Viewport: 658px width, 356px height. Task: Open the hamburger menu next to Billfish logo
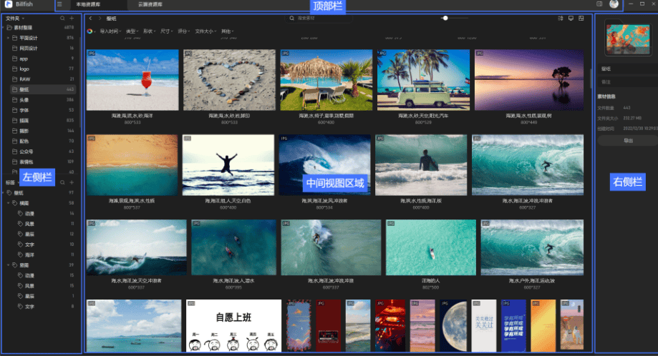[x=59, y=4]
